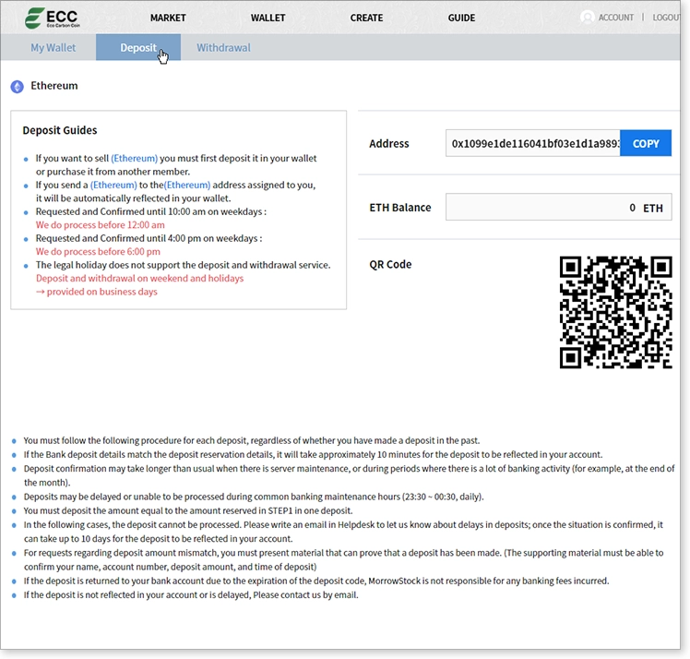This screenshot has height=659, width=690.
Task: Click the Ethereum heading text
Action: (x=54, y=86)
